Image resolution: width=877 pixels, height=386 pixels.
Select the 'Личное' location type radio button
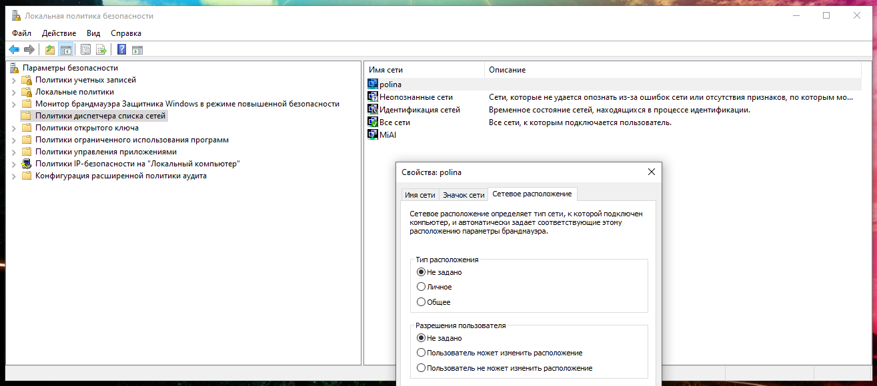(x=421, y=287)
